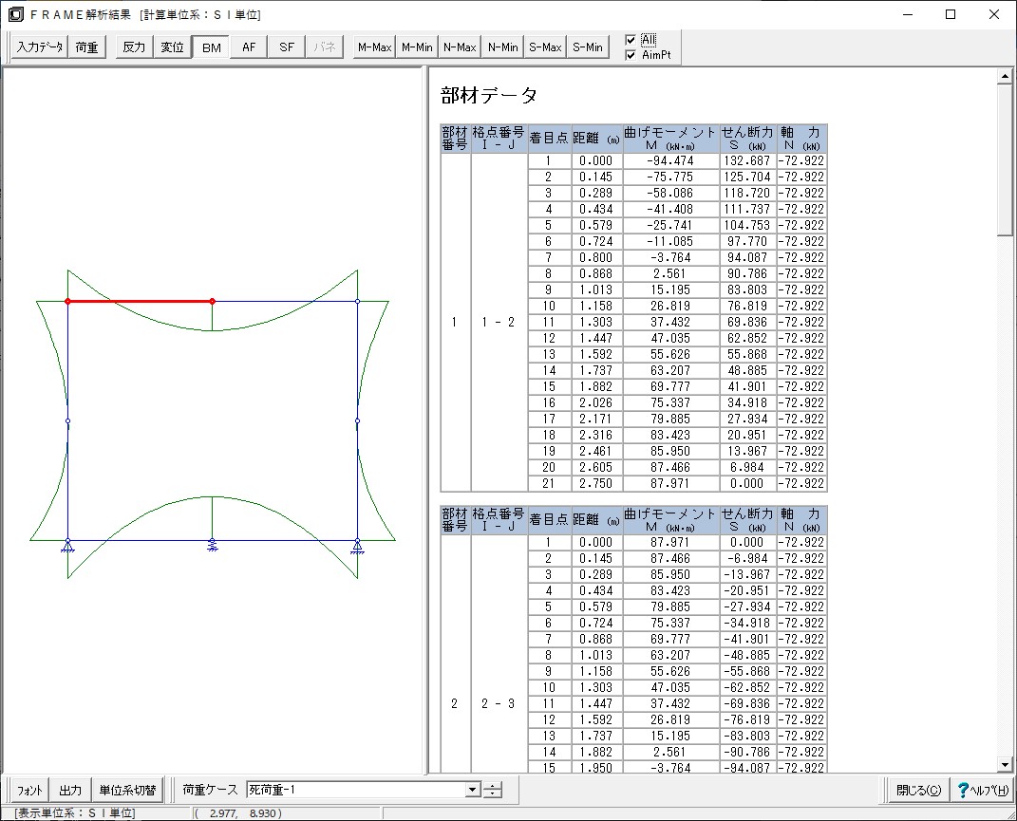This screenshot has width=1017, height=821.
Task: Click the load case stepper arrows
Action: [x=493, y=790]
